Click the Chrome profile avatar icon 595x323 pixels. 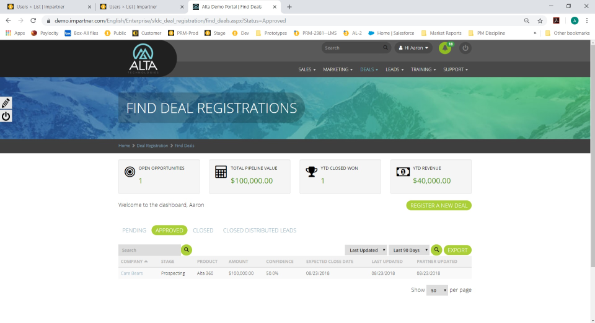[575, 21]
